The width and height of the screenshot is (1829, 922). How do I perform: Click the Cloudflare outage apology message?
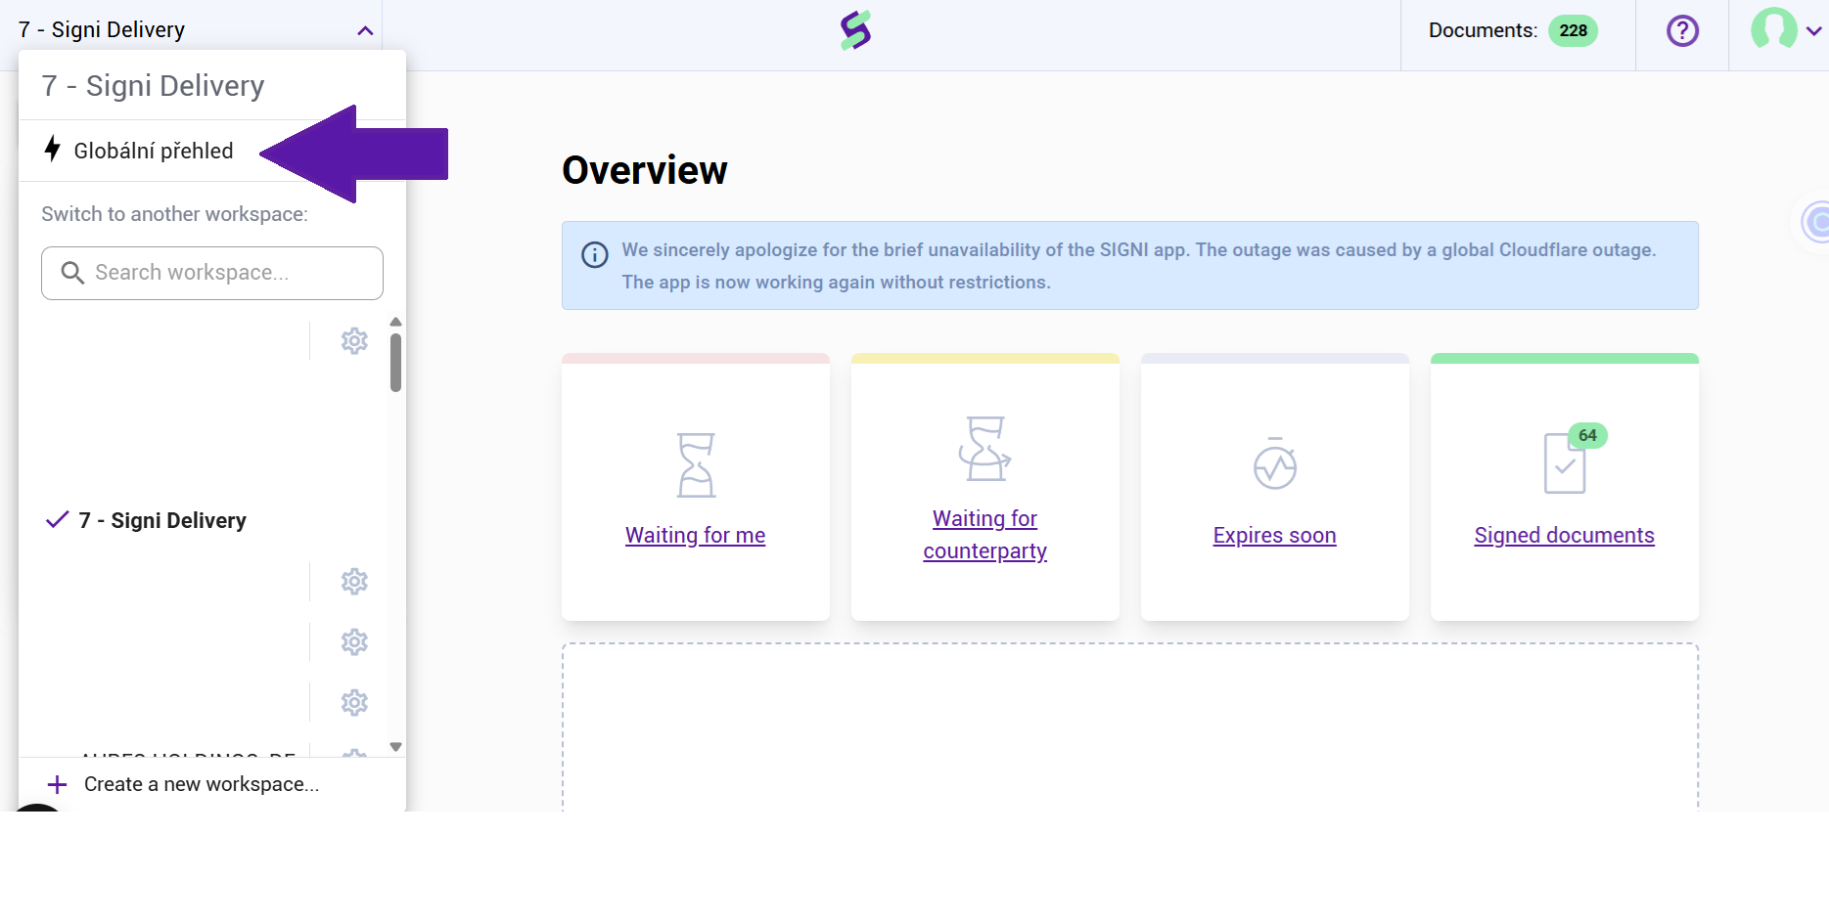pyautogui.click(x=1139, y=266)
